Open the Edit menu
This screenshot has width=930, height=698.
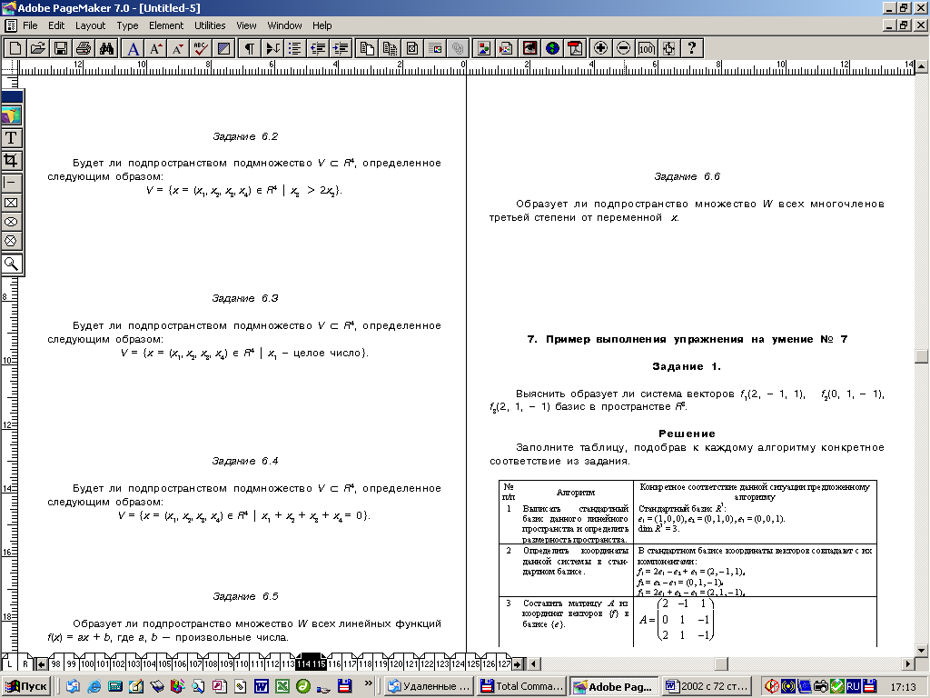point(56,25)
